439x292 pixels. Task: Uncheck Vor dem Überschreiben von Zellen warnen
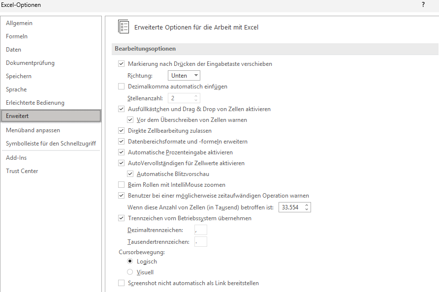pyautogui.click(x=130, y=120)
